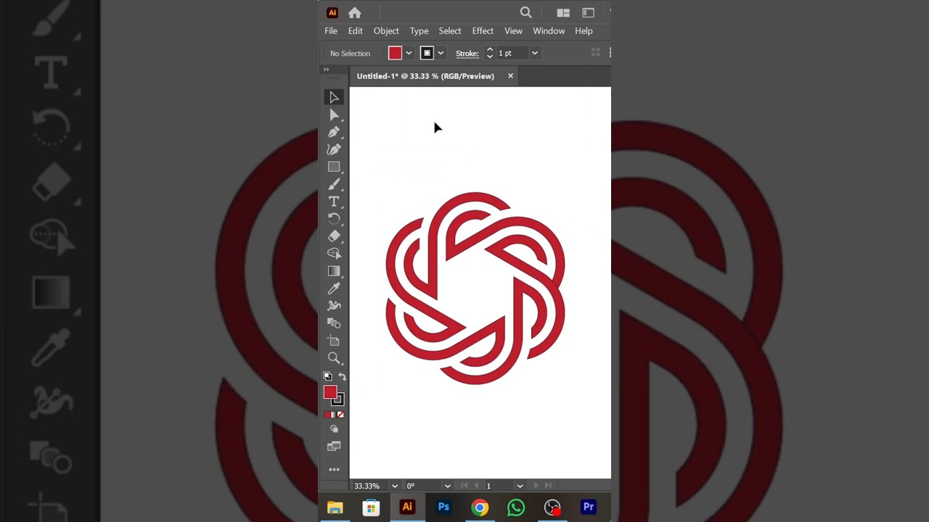Click the Stroke label link
Image resolution: width=929 pixels, height=522 pixels.
[467, 53]
